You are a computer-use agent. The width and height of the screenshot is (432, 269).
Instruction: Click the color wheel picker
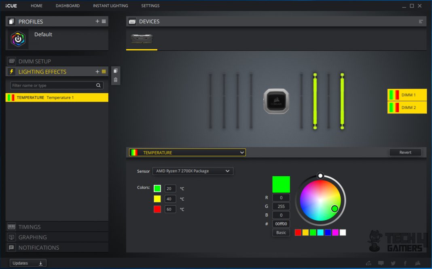click(320, 200)
